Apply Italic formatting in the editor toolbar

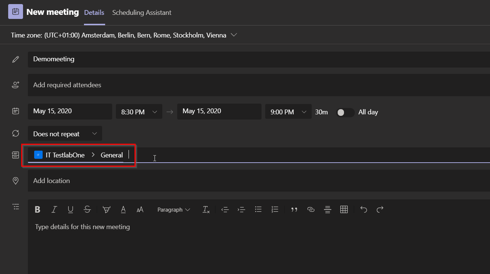(54, 210)
